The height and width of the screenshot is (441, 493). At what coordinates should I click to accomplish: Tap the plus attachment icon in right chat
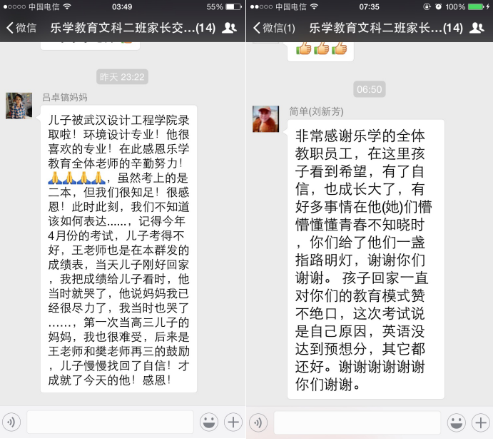(x=480, y=422)
